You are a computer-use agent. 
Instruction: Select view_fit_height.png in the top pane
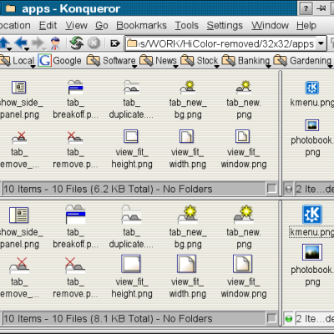click(131, 136)
